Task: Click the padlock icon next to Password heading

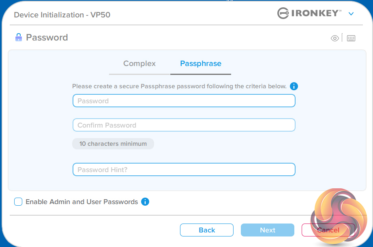Action: coord(18,38)
